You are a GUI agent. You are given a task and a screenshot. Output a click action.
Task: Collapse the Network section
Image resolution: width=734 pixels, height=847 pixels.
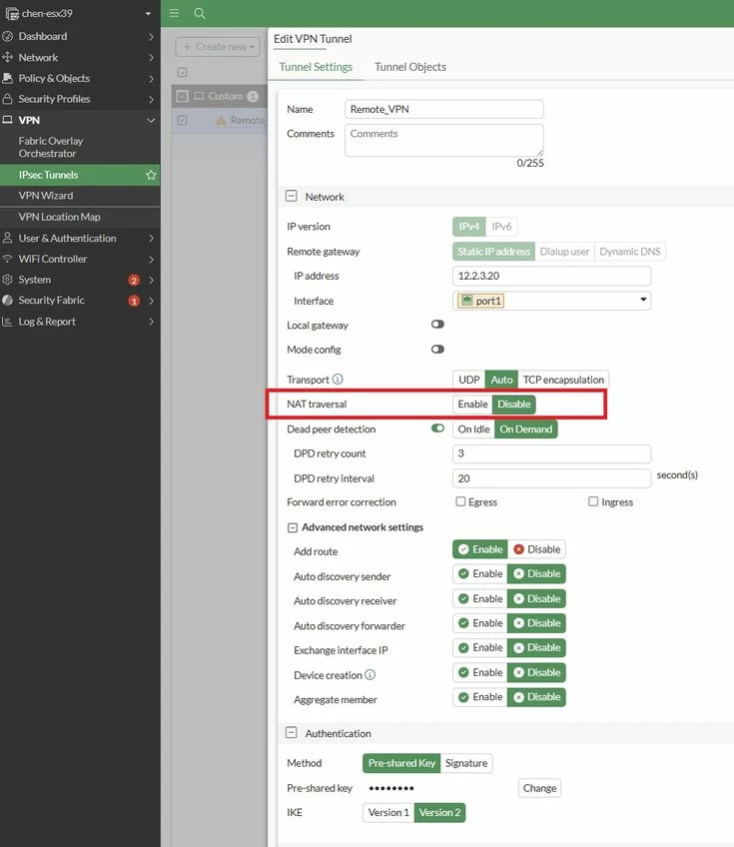292,196
